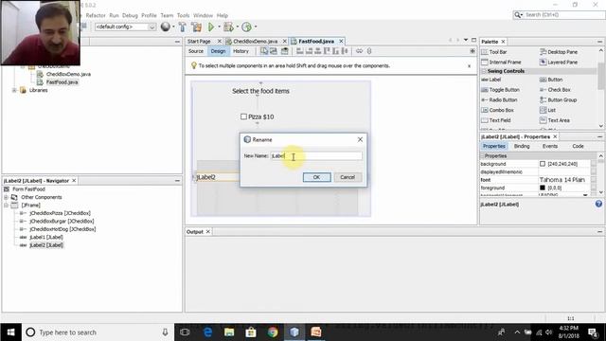Image resolution: width=606 pixels, height=341 pixels.
Task: Click the blue help icon in Properties
Action: [598, 204]
